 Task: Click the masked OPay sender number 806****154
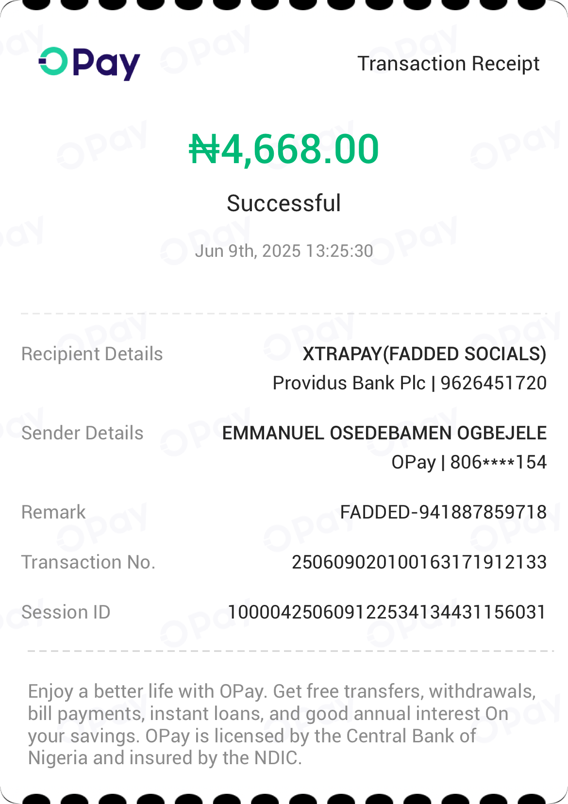[x=468, y=462]
